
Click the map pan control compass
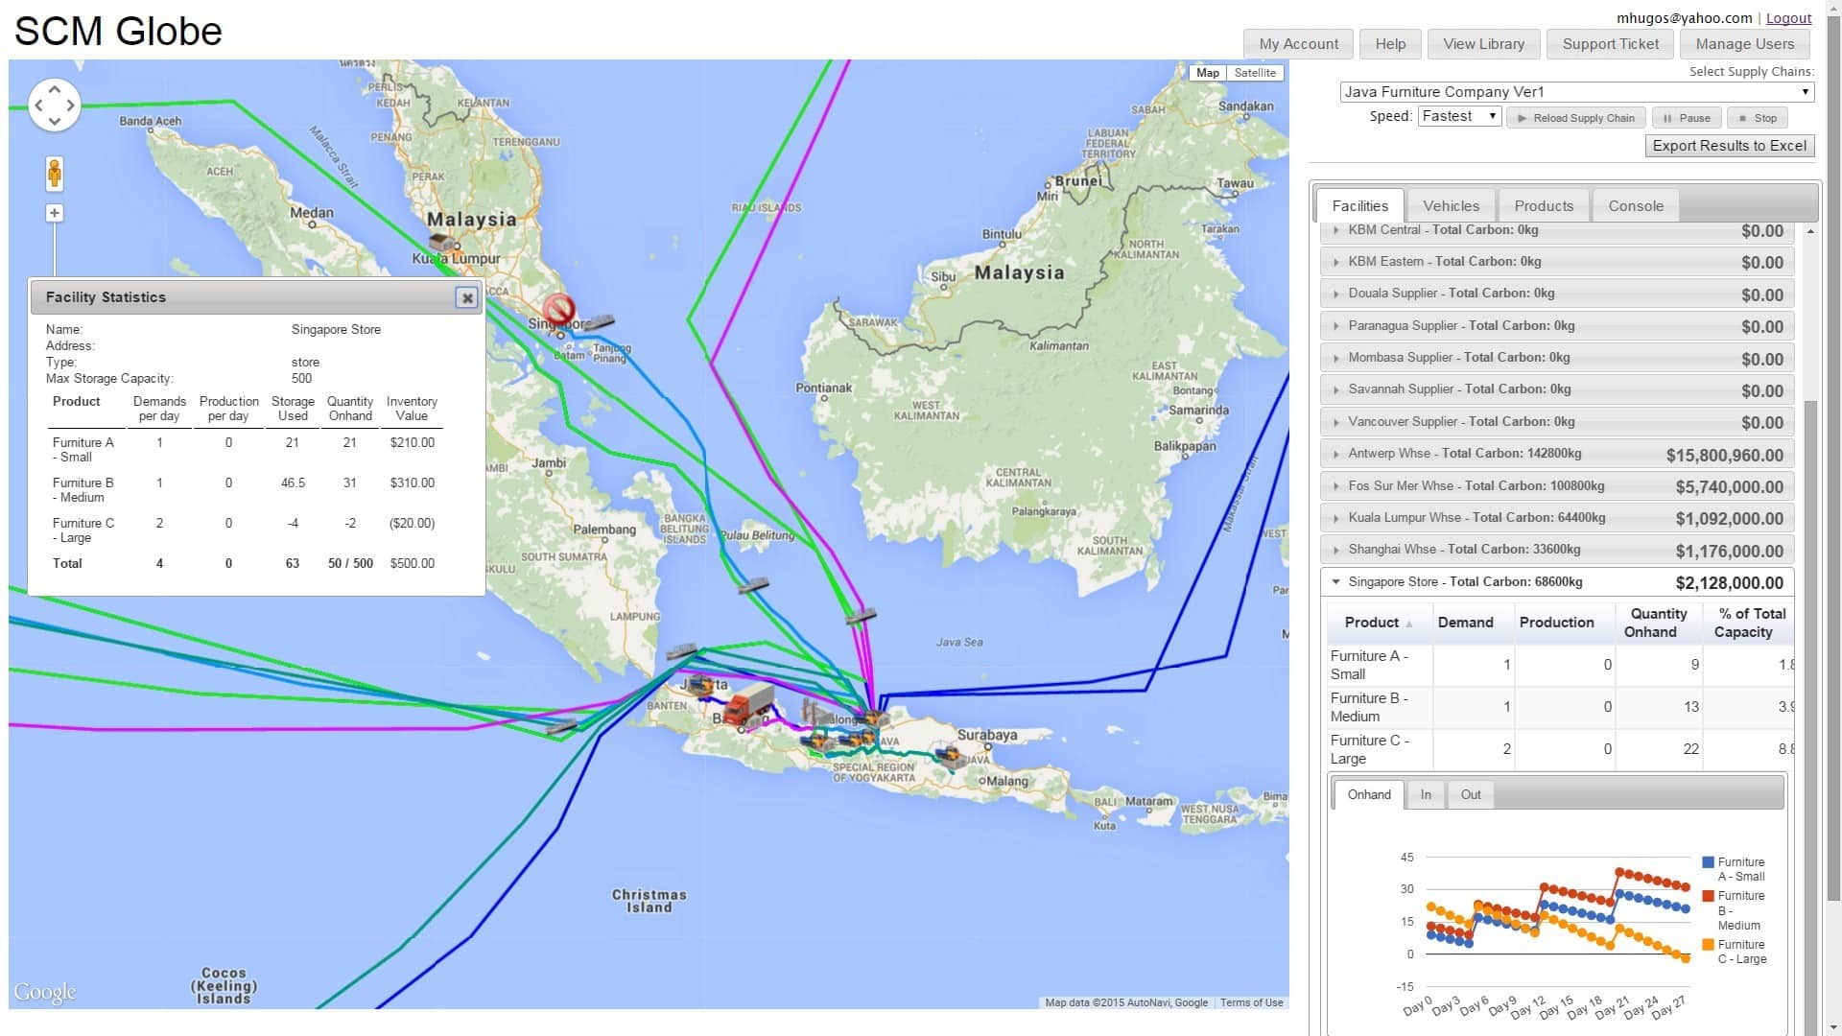click(55, 105)
